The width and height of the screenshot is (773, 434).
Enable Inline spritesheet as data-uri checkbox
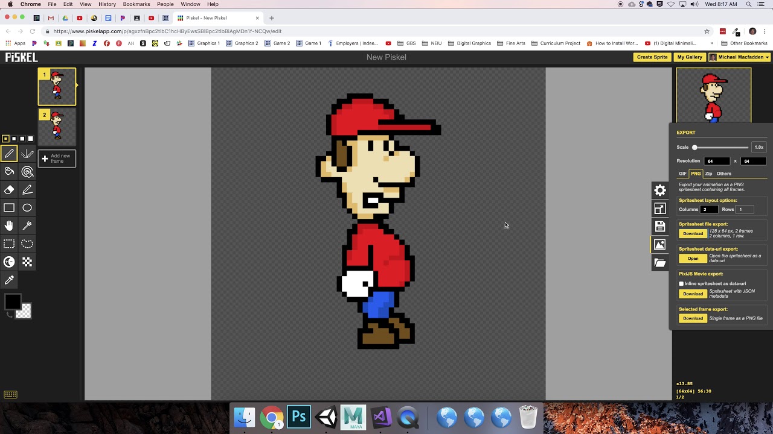click(x=681, y=284)
